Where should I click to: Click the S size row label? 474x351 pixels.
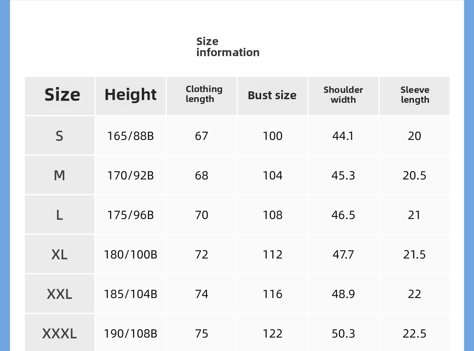click(59, 136)
